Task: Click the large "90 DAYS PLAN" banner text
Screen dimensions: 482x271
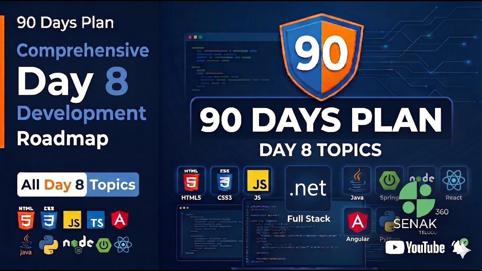Action: tap(321, 120)
